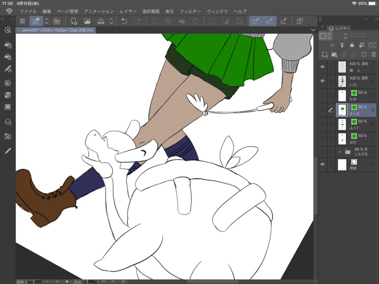
Task: Expand dropdown arrows next to gesture mode button
Action: pyautogui.click(x=46, y=21)
